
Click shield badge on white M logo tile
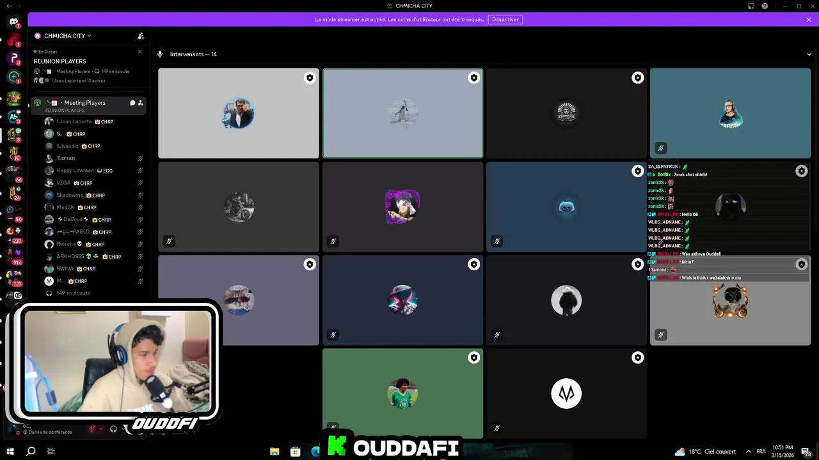637,358
